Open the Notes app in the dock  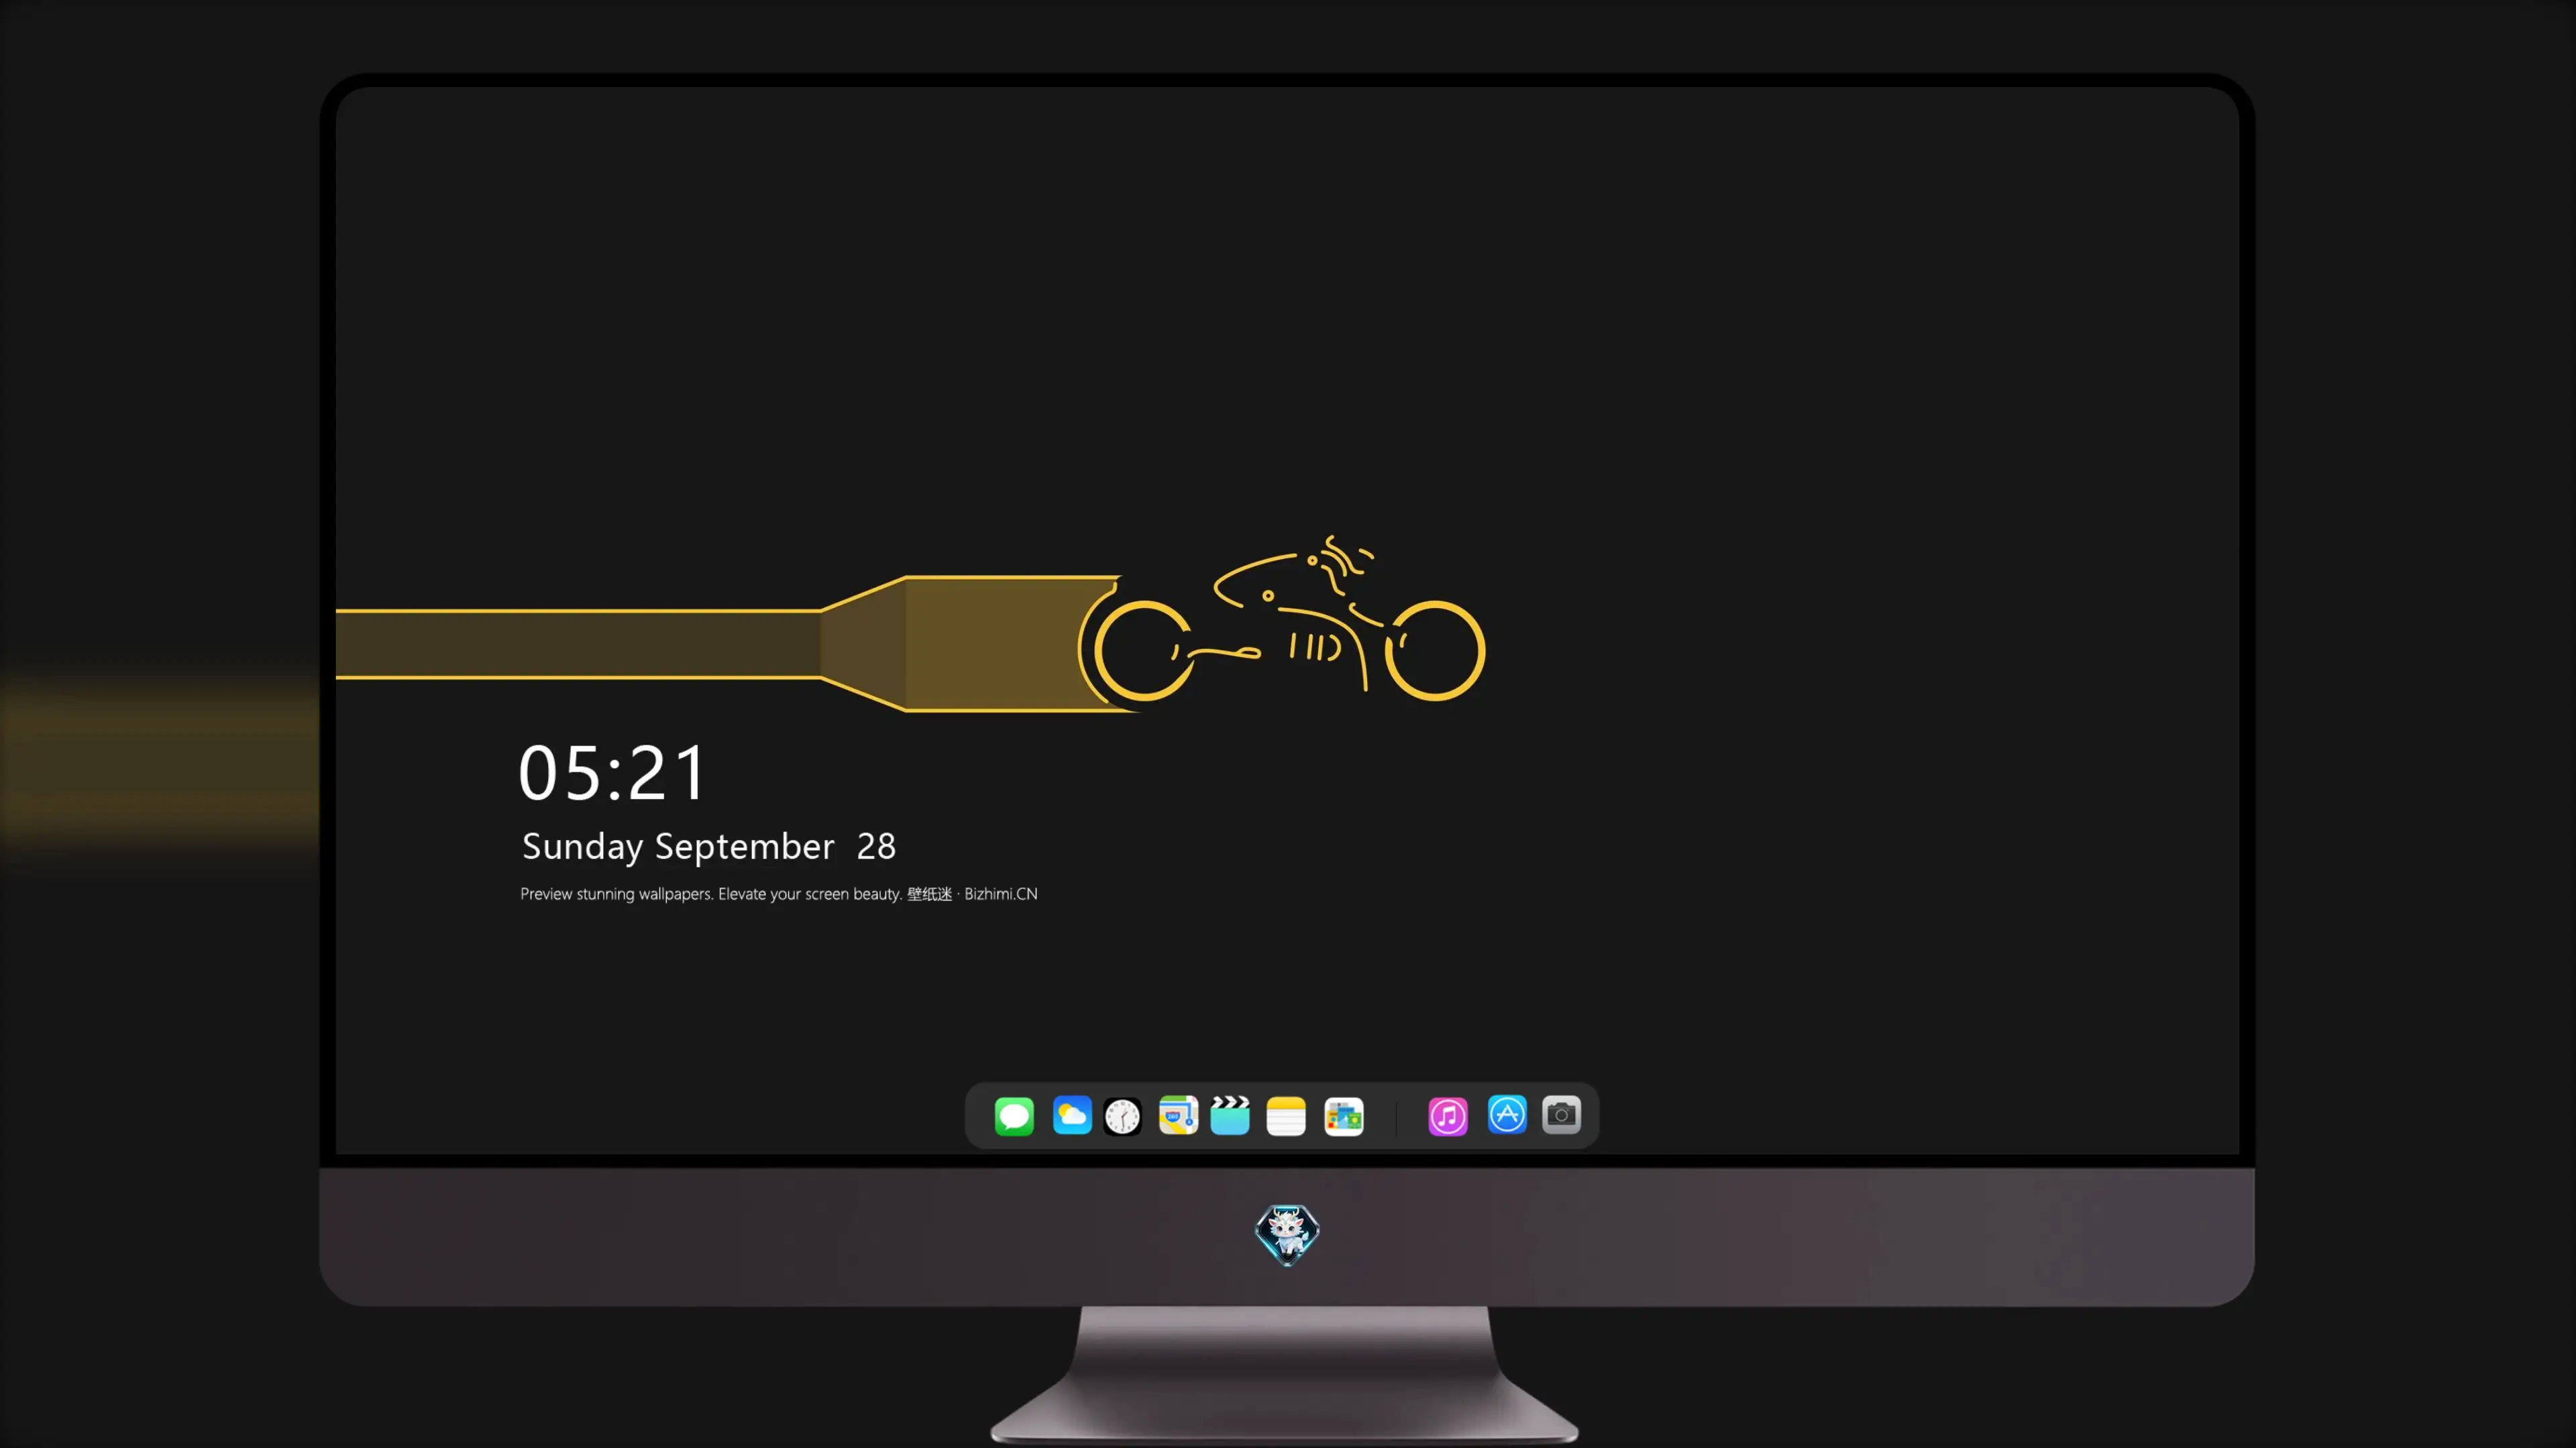click(x=1286, y=1115)
